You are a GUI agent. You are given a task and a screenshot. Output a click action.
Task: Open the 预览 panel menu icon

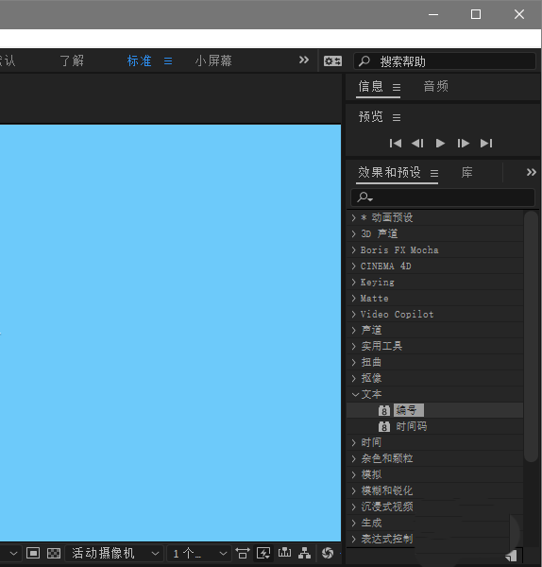pyautogui.click(x=397, y=118)
